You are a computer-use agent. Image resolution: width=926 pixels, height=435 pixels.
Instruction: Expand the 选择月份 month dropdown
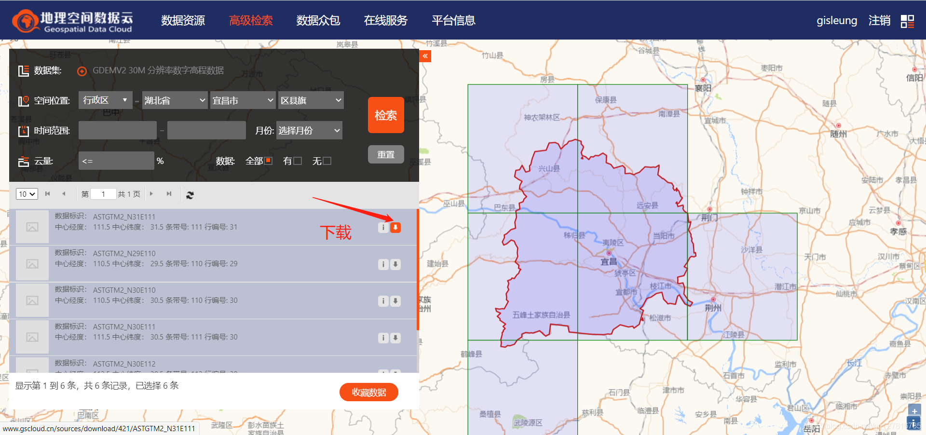coord(309,131)
